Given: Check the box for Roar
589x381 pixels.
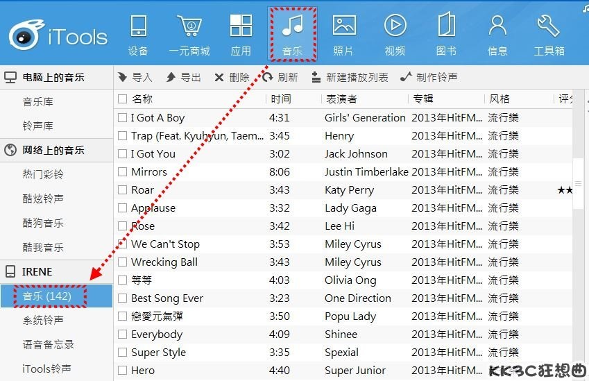Looking at the screenshot, I should point(123,189).
